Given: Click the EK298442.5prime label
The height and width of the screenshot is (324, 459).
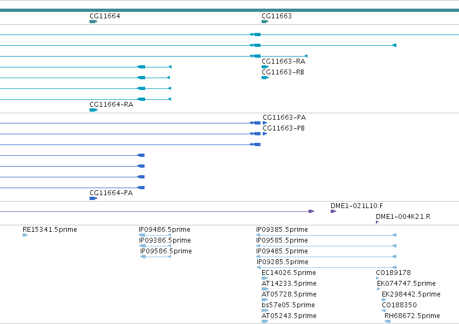Looking at the screenshot, I should [x=411, y=294].
